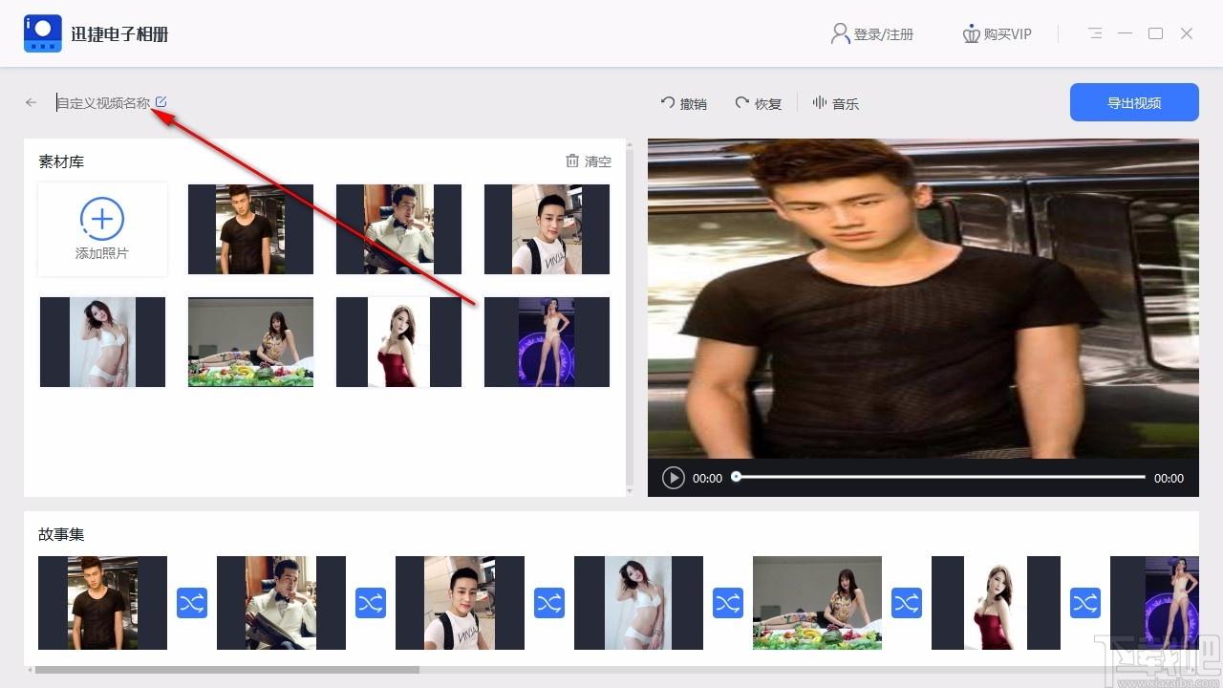Viewport: 1223px width, 688px height.
Task: Open 登录/注册 login link
Action: pos(872,33)
